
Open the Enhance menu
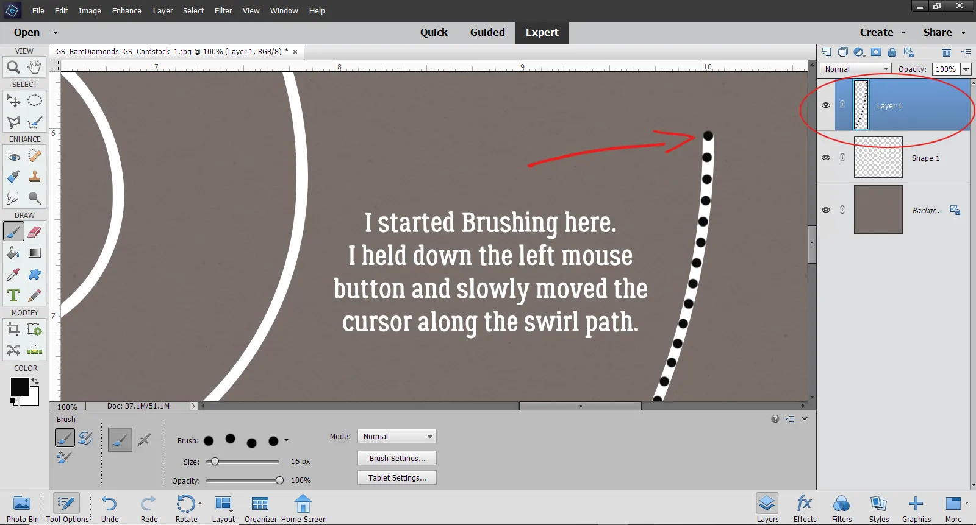pyautogui.click(x=126, y=11)
